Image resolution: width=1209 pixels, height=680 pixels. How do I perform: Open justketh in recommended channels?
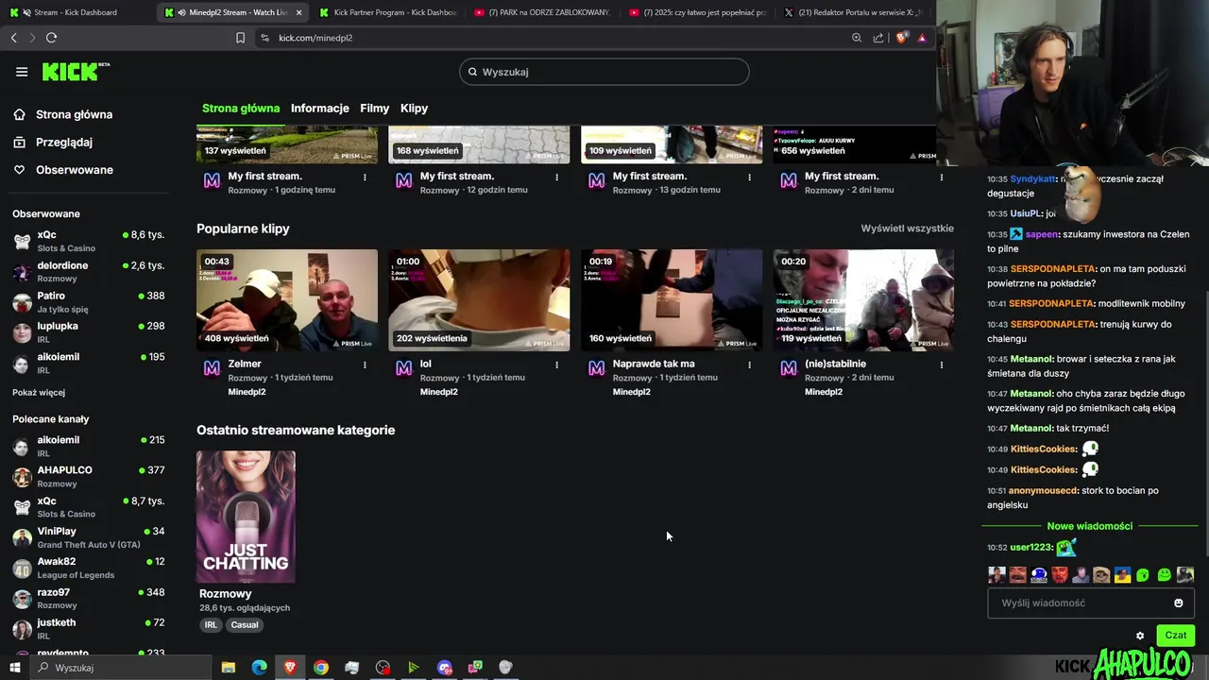(x=89, y=628)
